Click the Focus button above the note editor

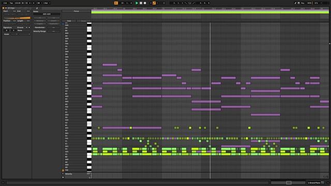[76, 11]
